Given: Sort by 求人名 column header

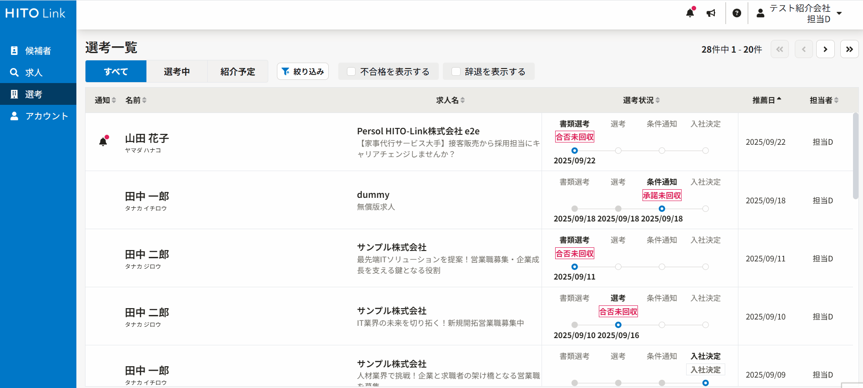Looking at the screenshot, I should click(450, 100).
